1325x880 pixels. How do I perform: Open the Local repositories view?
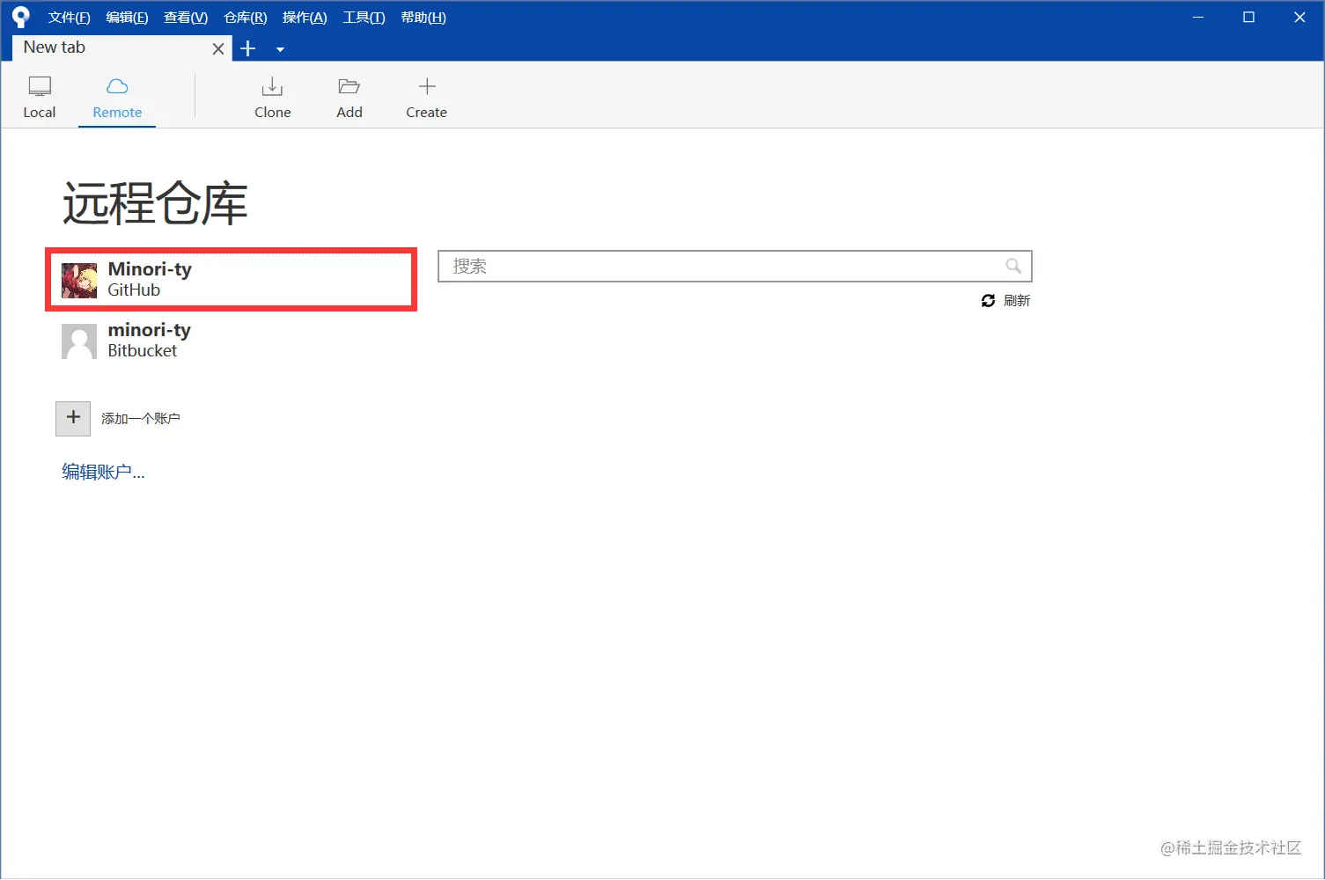pyautogui.click(x=40, y=98)
